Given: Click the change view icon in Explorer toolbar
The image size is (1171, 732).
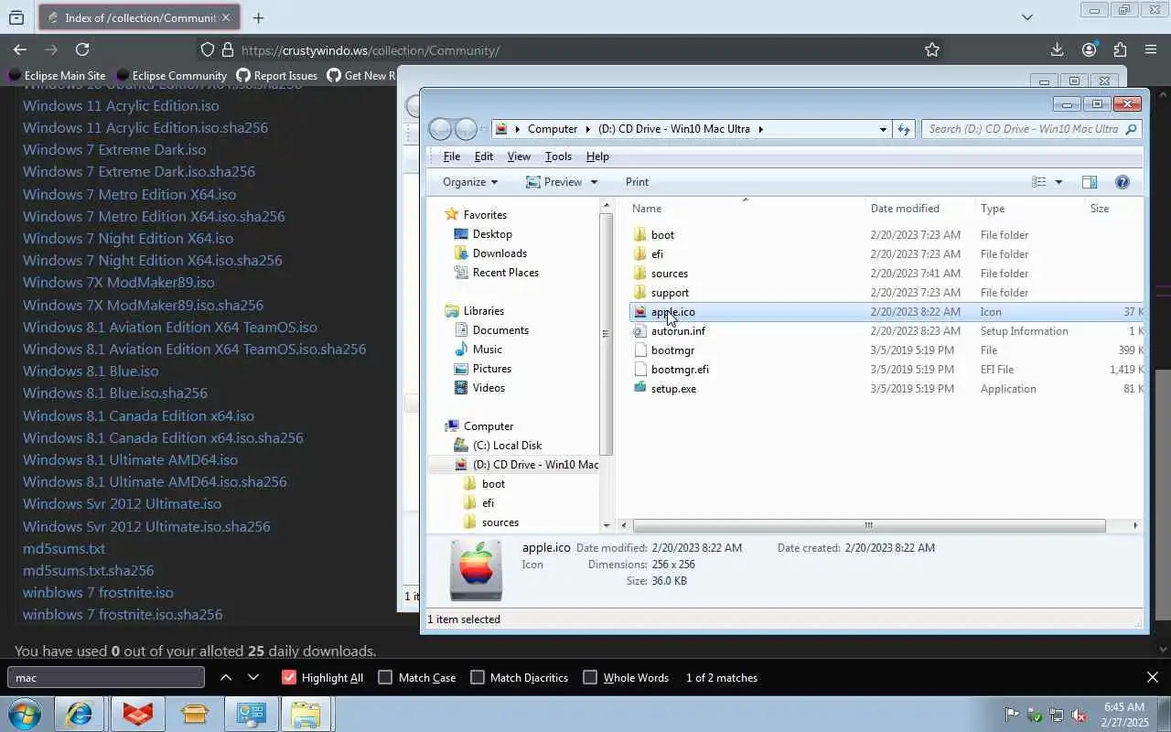Looking at the screenshot, I should tap(1039, 182).
